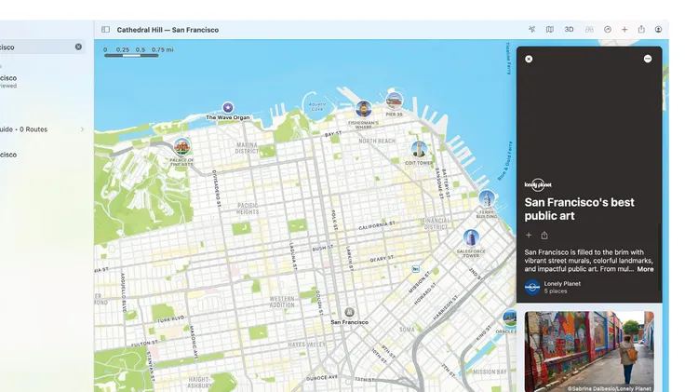The height and width of the screenshot is (392, 698).
Task: Select the Salesforce Tower map pin
Action: [x=471, y=237]
